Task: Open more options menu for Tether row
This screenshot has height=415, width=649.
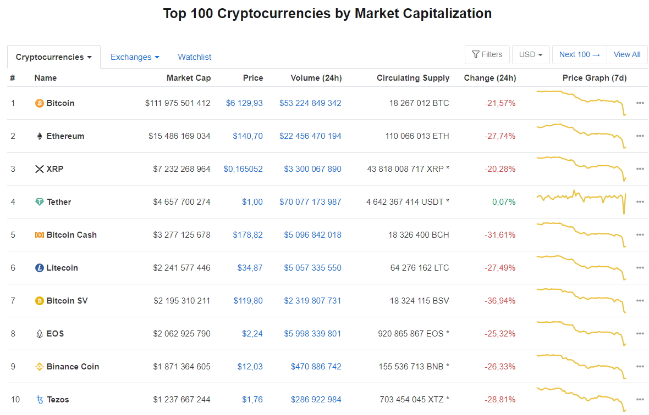Action: point(640,202)
